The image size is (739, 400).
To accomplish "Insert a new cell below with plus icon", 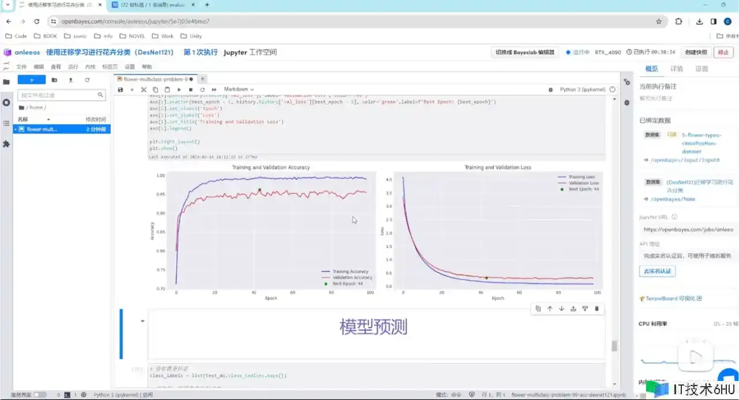I will point(132,89).
